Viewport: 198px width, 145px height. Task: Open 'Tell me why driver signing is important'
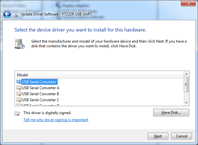point(56,120)
